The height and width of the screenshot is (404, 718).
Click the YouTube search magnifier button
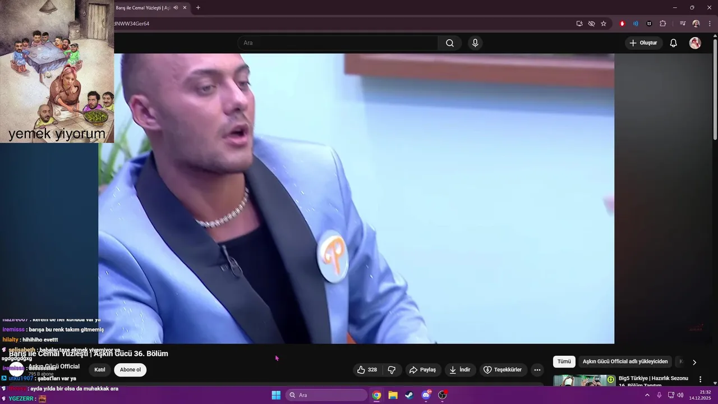[x=450, y=43]
